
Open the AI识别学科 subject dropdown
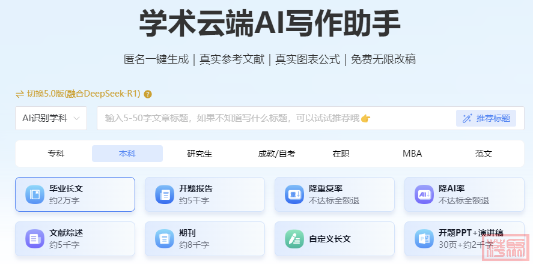(x=51, y=118)
